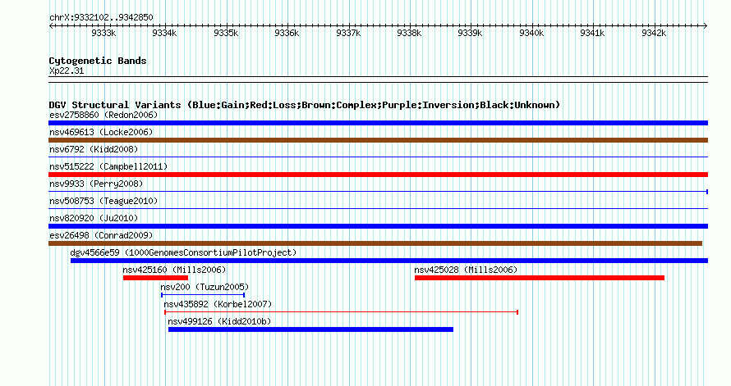Click the 9338k ruler position label

[x=409, y=33]
